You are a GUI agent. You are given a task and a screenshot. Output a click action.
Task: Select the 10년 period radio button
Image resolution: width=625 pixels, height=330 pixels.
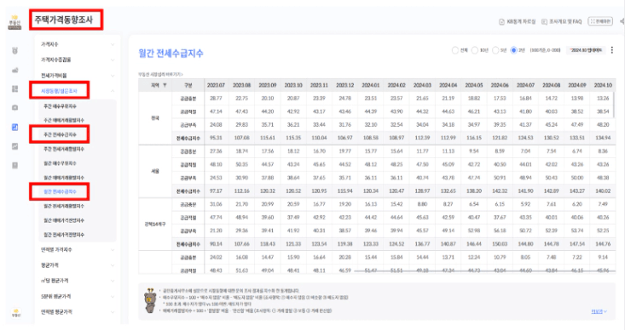click(475, 50)
